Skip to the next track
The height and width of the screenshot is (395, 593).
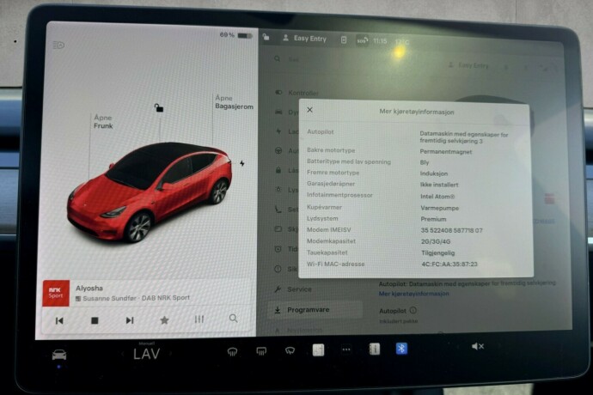[x=130, y=320]
